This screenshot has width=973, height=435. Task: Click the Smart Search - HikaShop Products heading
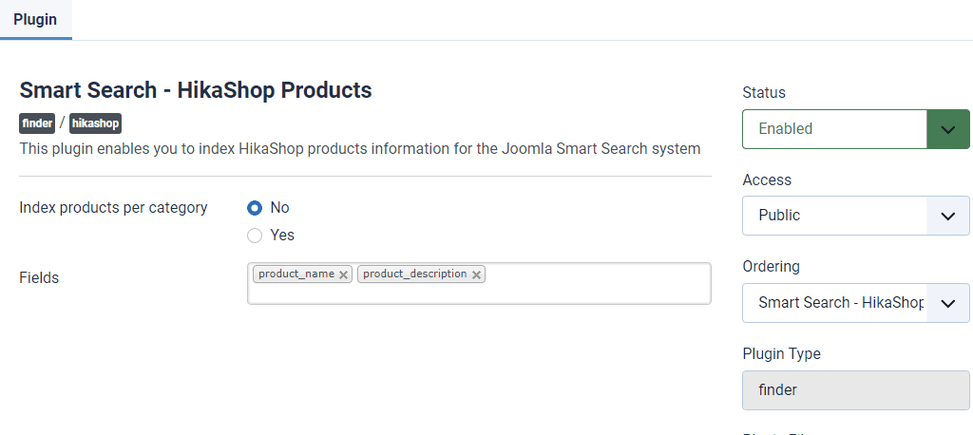196,90
